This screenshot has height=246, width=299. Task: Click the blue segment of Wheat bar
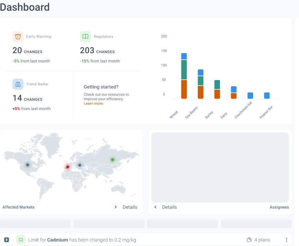(184, 56)
